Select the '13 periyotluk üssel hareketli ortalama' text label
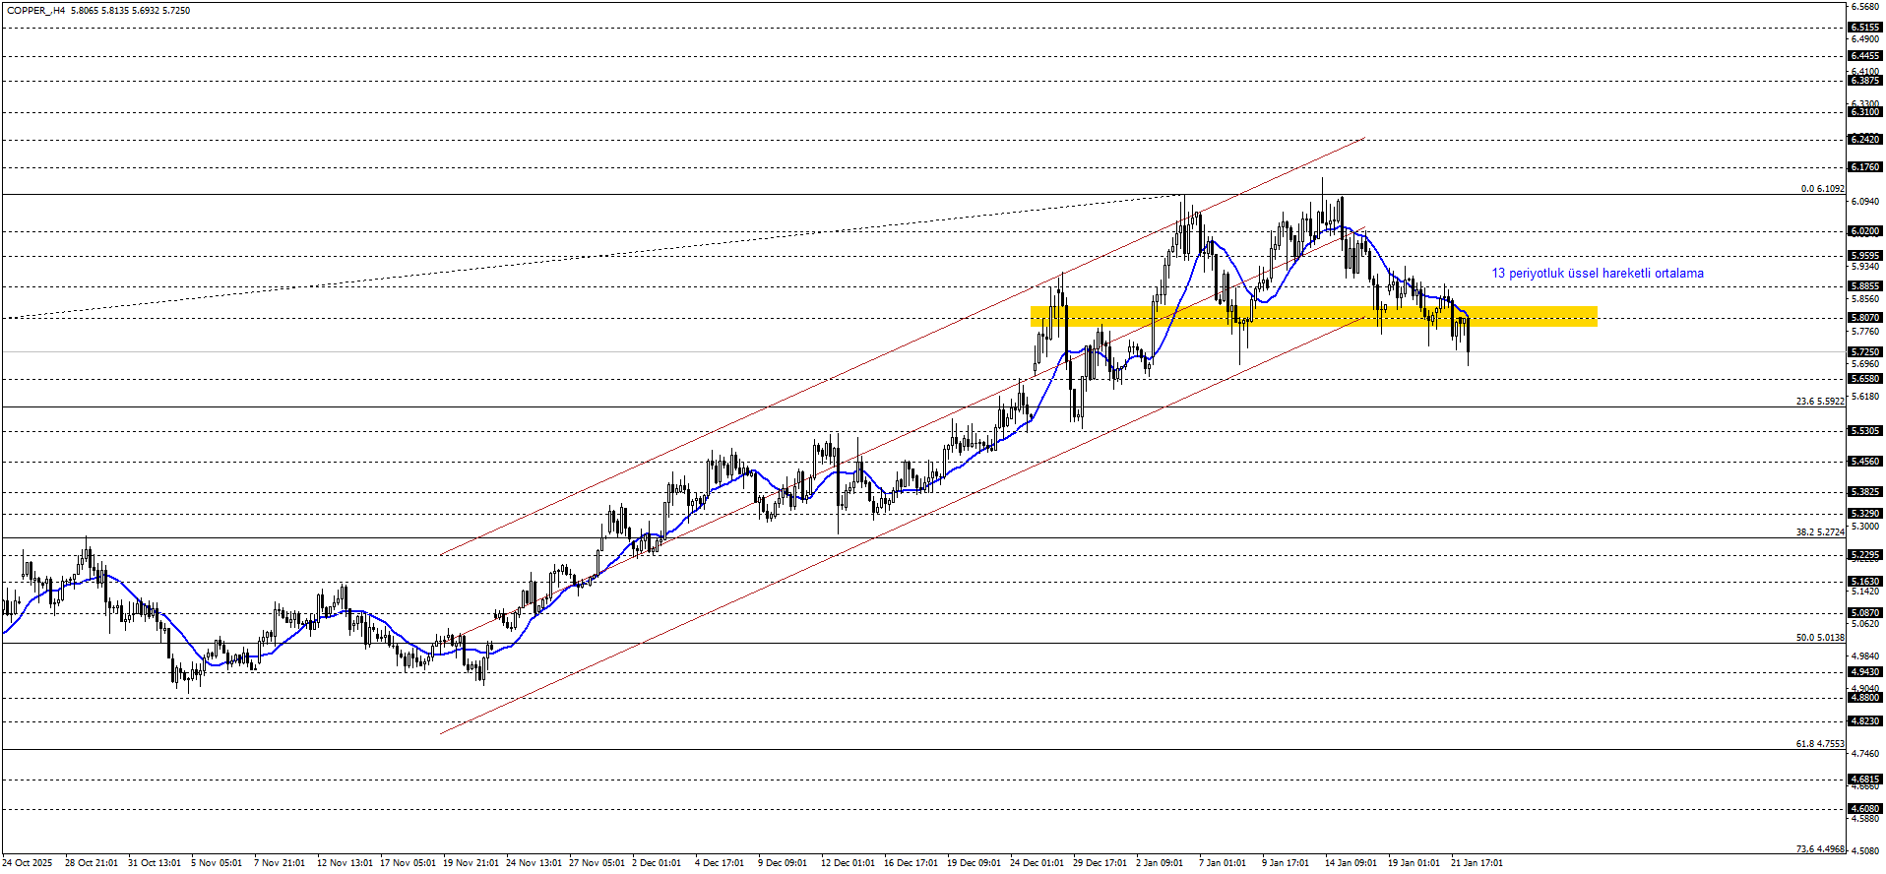The width and height of the screenshot is (1886, 874). (1597, 274)
